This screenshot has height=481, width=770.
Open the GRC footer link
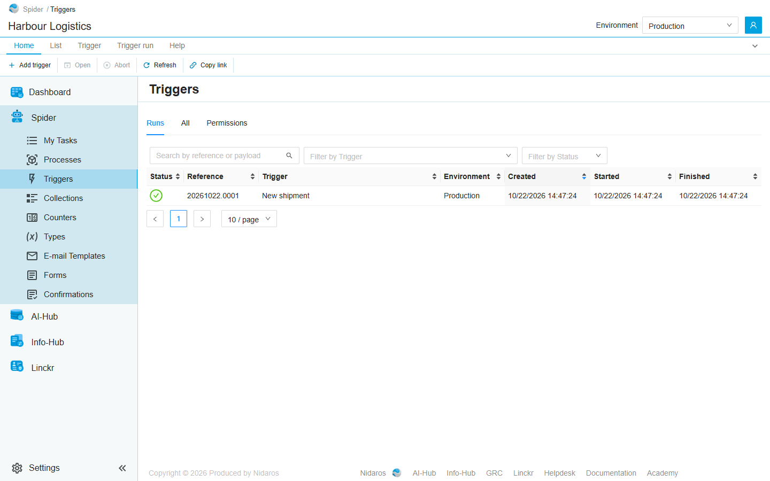(x=494, y=473)
